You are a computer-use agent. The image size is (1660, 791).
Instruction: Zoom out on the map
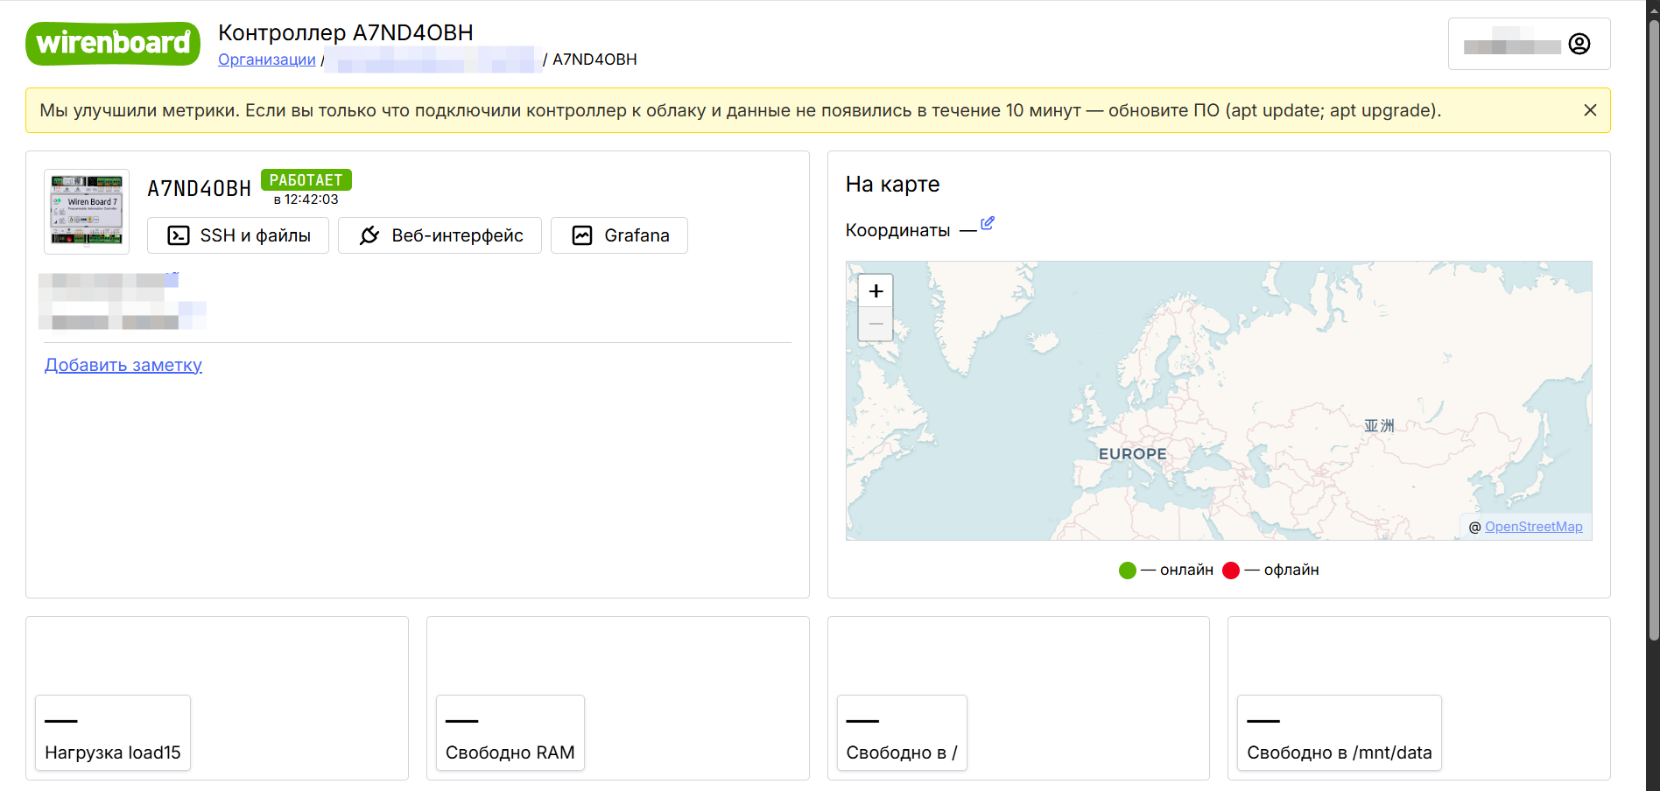876,324
